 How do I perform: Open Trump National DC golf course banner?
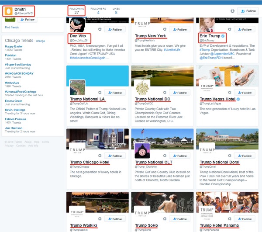pyautogui.click(x=162, y=76)
